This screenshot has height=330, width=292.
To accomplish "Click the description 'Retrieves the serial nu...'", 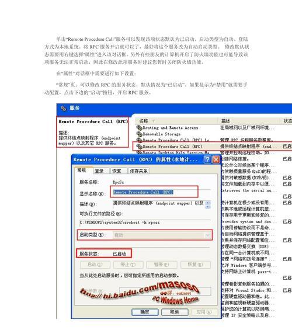I will [249, 190].
